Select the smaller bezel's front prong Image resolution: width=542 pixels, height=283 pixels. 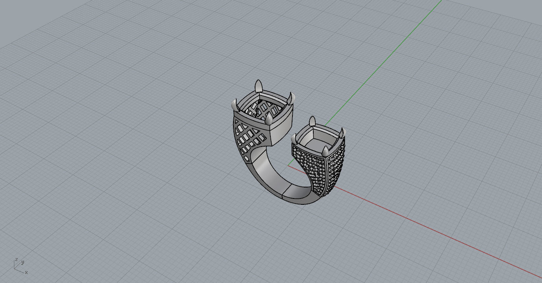pyautogui.click(x=326, y=151)
